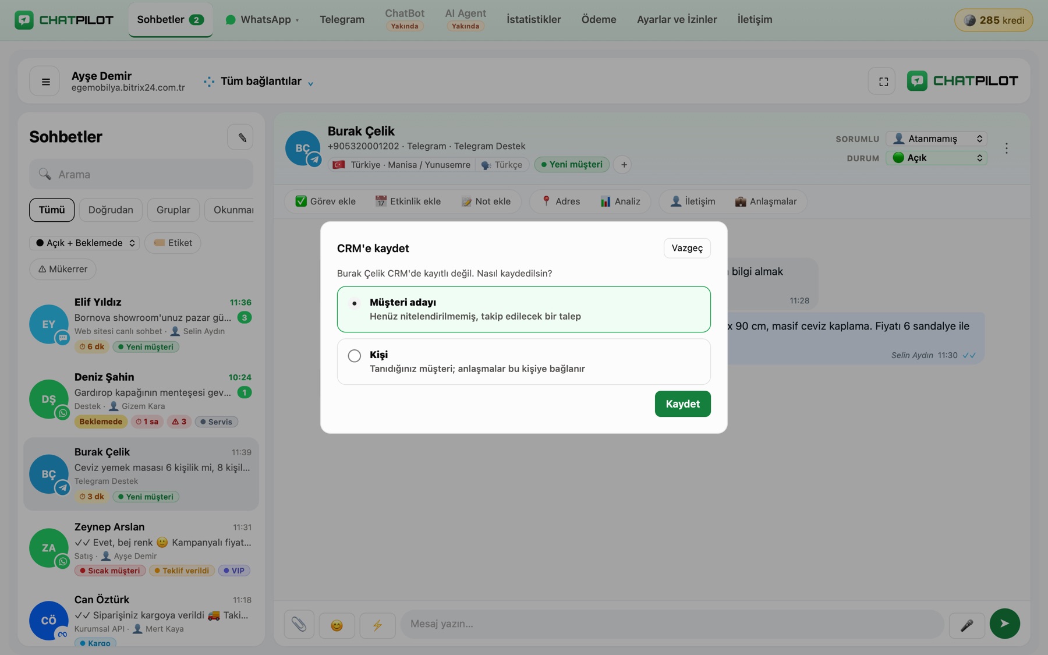Click the fullscreen expand icon

tap(883, 82)
